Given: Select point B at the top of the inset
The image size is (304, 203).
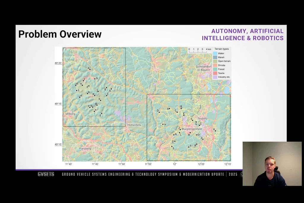Looking at the screenshot, I should click(181, 108).
